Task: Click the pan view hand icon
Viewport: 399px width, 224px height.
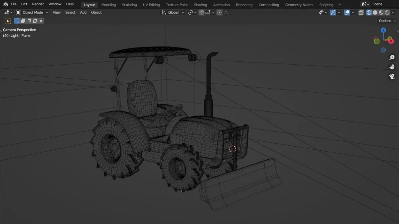Action: 392,67
